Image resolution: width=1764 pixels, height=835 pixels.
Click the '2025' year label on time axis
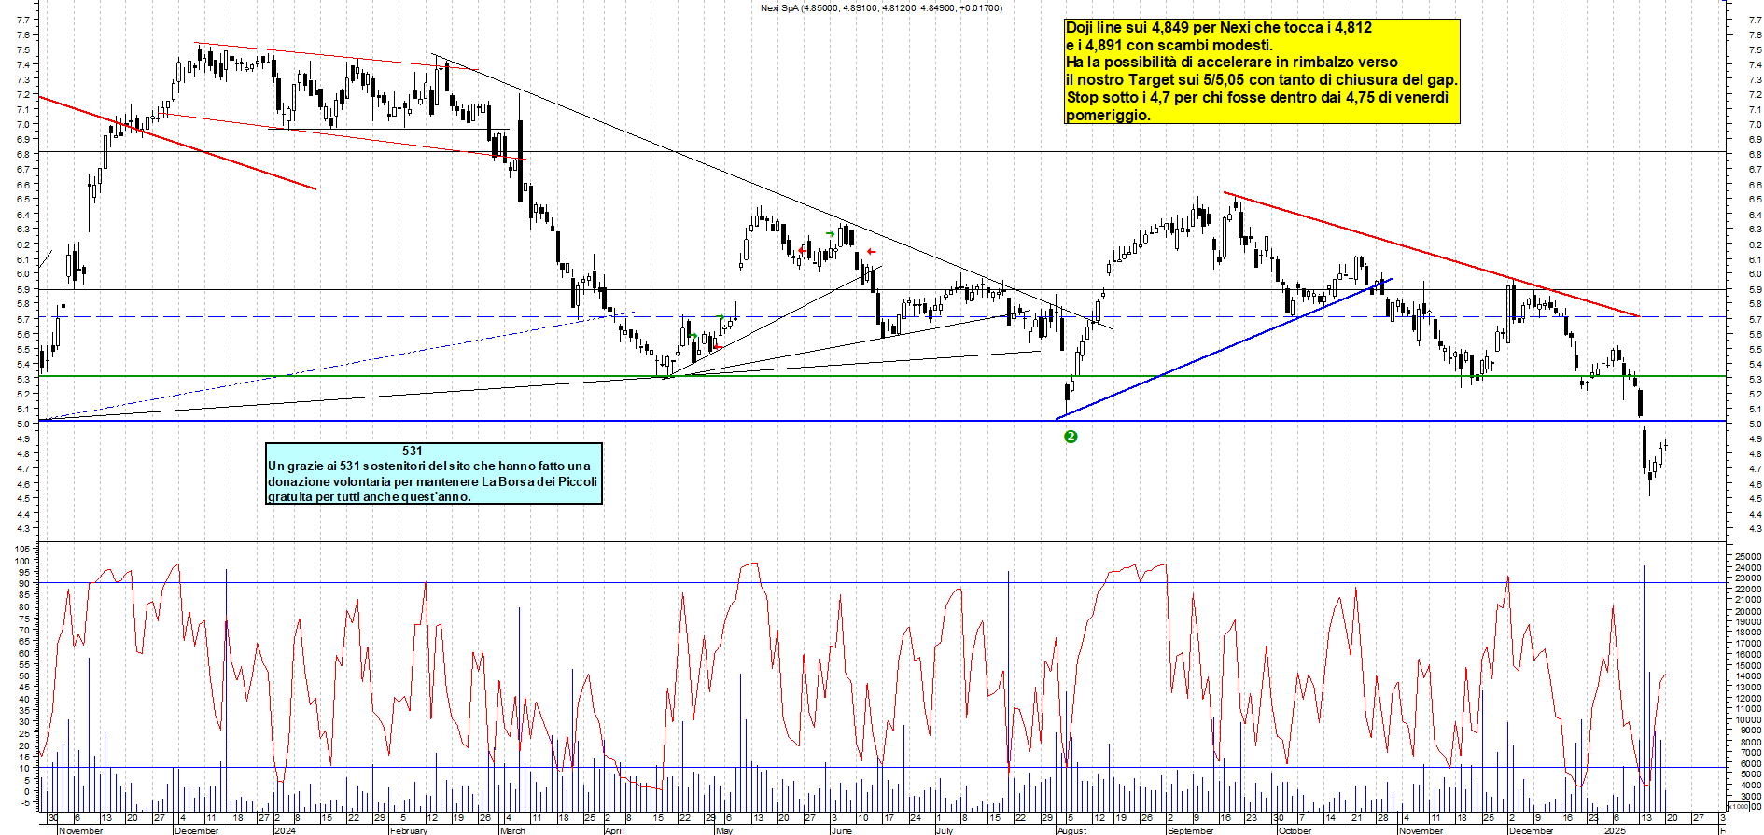(1615, 830)
